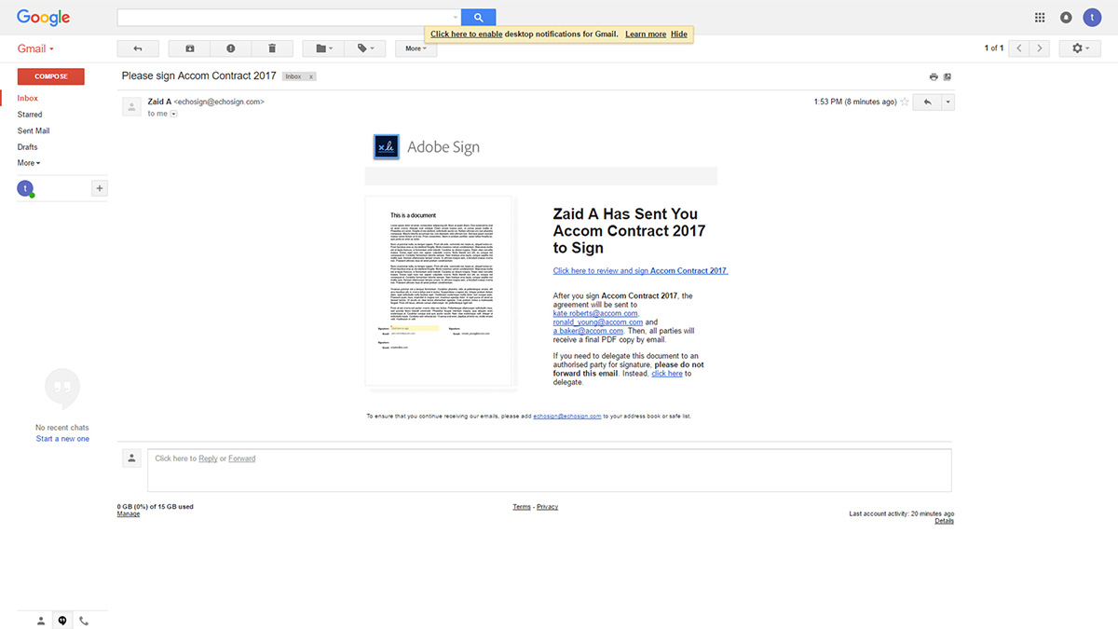Click kate.roberts@accom.com email link
Screen dimensions: 1118x629
pyautogui.click(x=595, y=313)
